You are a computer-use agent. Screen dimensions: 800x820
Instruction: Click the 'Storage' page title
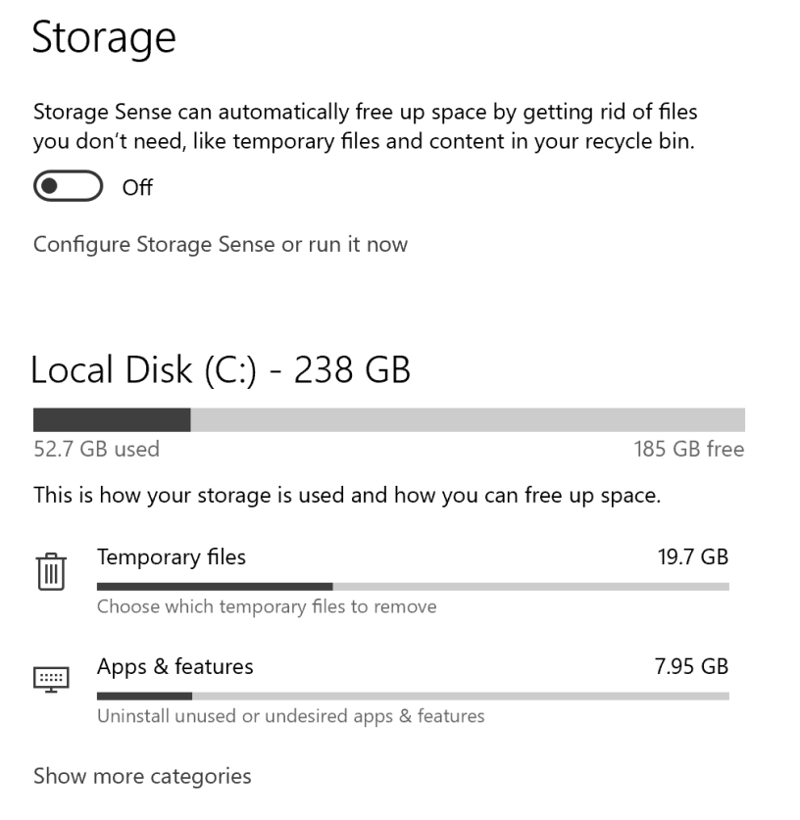pyautogui.click(x=104, y=37)
